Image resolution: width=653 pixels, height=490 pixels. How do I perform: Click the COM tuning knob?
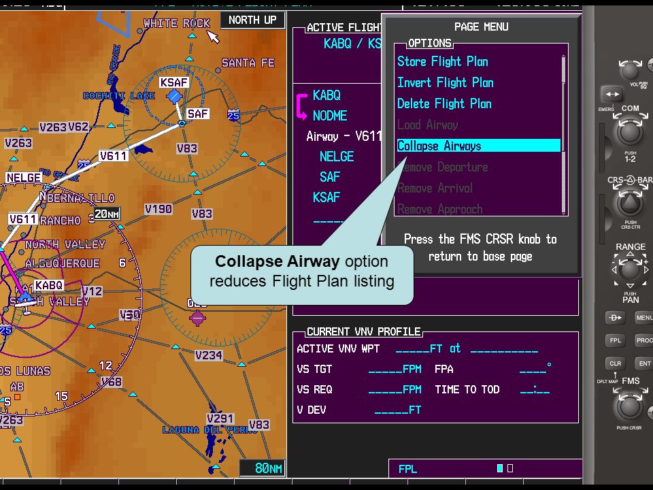(629, 131)
